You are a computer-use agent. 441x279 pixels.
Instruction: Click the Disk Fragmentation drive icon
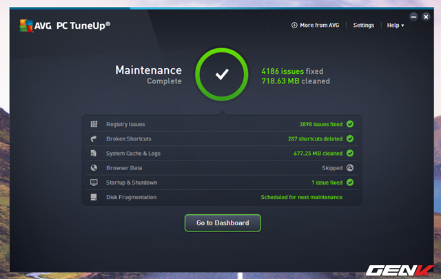point(94,197)
